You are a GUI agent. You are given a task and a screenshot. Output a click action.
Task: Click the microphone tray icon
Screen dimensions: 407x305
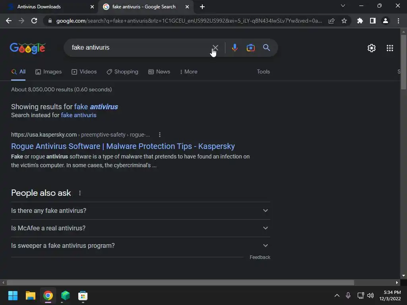348,295
